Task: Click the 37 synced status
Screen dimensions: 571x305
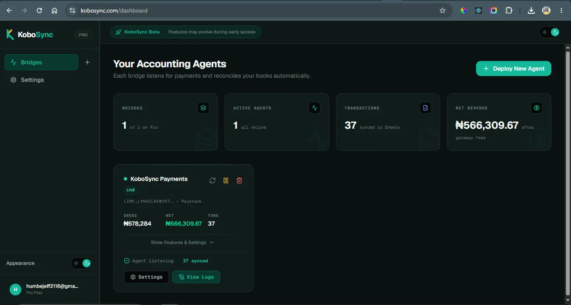Action: (x=195, y=261)
